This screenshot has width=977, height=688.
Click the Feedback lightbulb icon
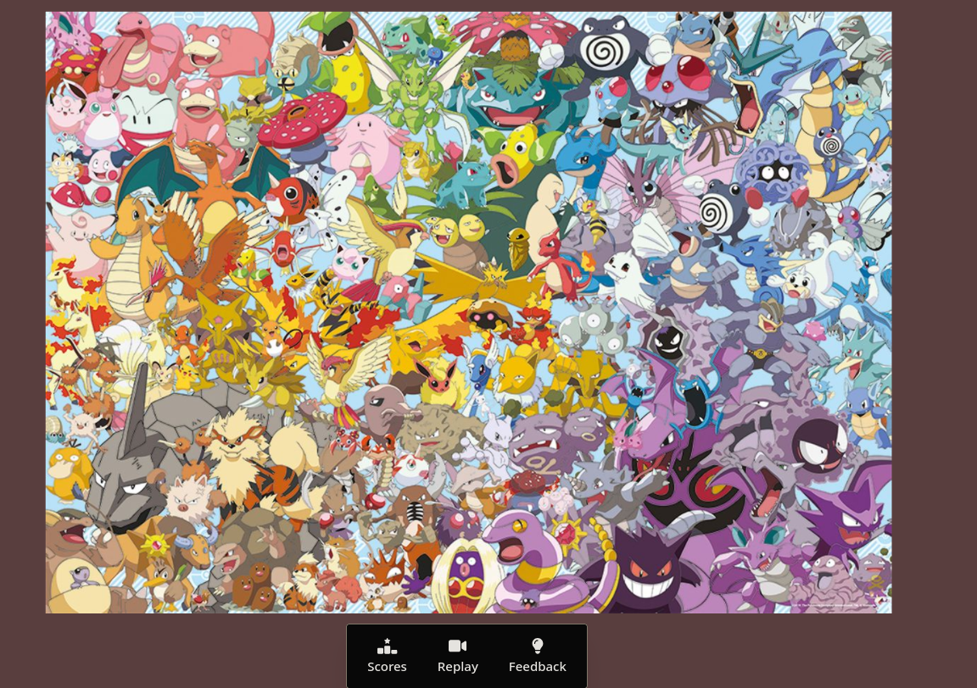537,646
